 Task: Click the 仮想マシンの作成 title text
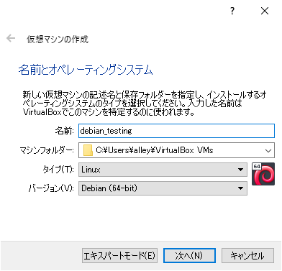(58, 39)
